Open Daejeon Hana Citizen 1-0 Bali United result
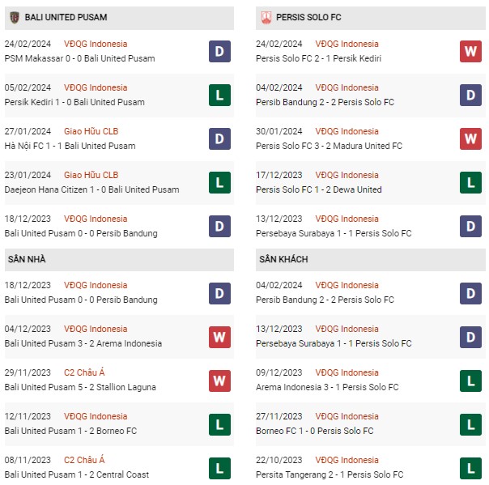 pyautogui.click(x=92, y=189)
